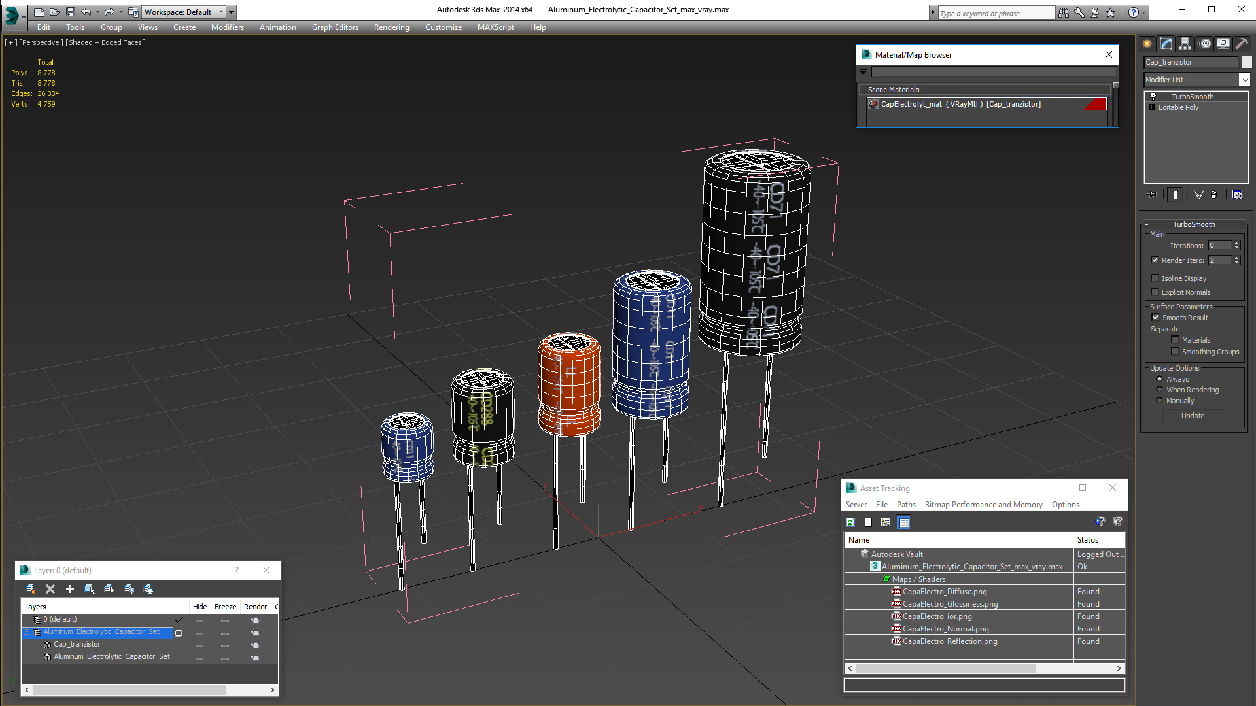The image size is (1256, 706).
Task: Click Delete layer X icon in Layer window
Action: point(50,589)
